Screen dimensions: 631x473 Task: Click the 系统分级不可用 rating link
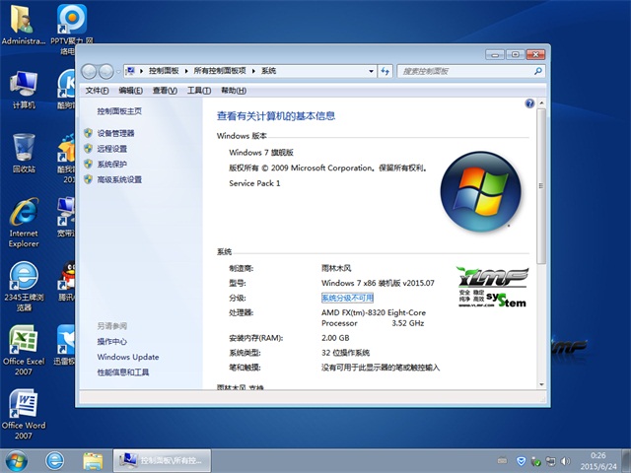pyautogui.click(x=347, y=298)
